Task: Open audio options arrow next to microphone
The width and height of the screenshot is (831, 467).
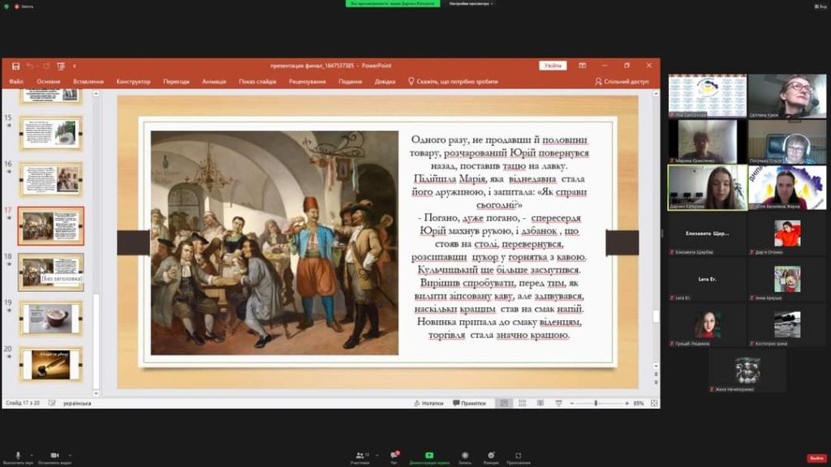Action: click(x=32, y=455)
